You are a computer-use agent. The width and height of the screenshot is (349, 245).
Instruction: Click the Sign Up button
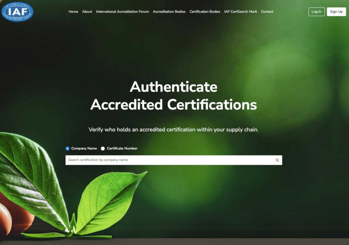point(336,12)
